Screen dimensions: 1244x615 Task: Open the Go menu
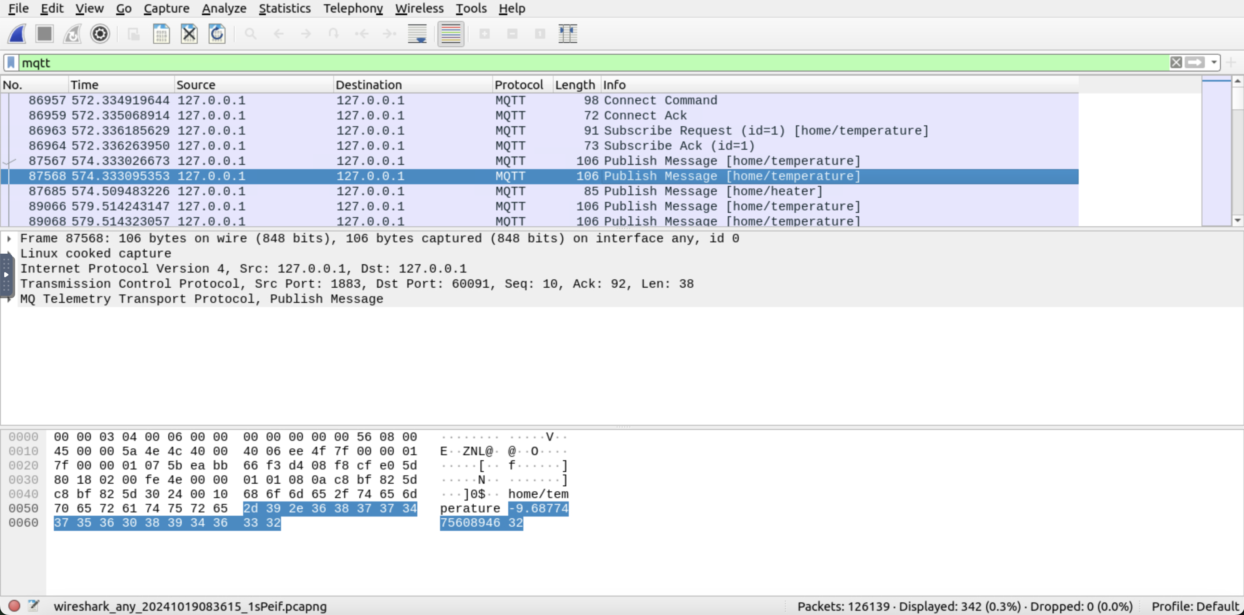[124, 8]
